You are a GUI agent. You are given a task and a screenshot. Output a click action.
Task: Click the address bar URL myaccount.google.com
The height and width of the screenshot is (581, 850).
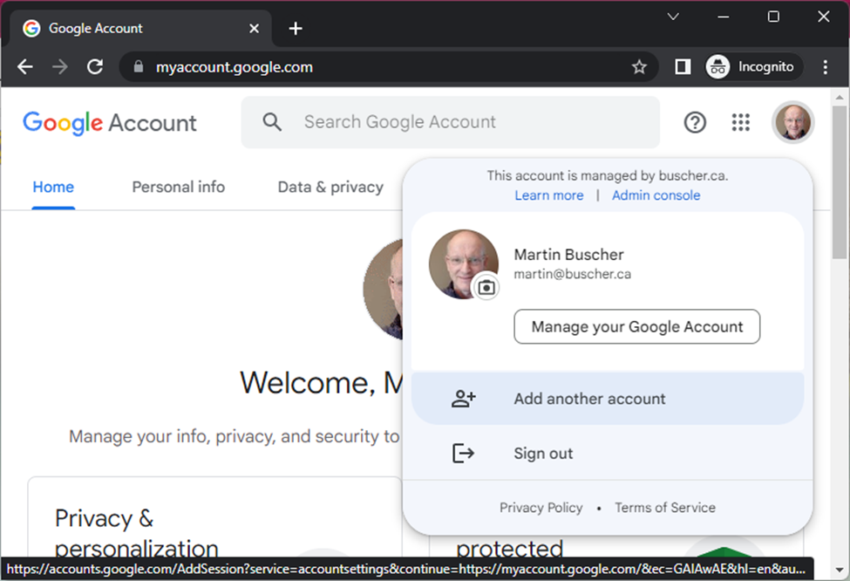(235, 66)
